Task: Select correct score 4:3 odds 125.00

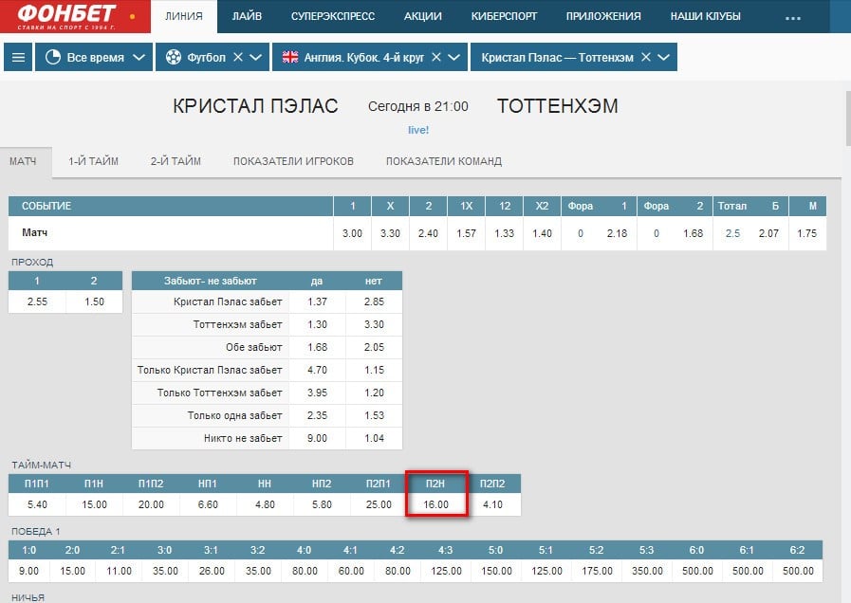Action: point(446,571)
